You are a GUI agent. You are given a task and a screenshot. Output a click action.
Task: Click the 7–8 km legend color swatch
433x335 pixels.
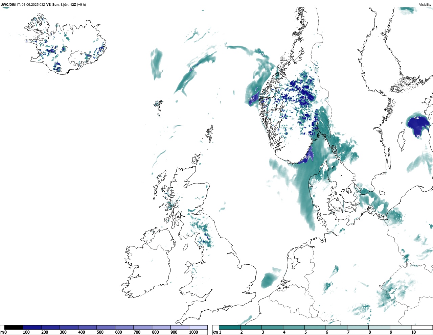(358, 327)
